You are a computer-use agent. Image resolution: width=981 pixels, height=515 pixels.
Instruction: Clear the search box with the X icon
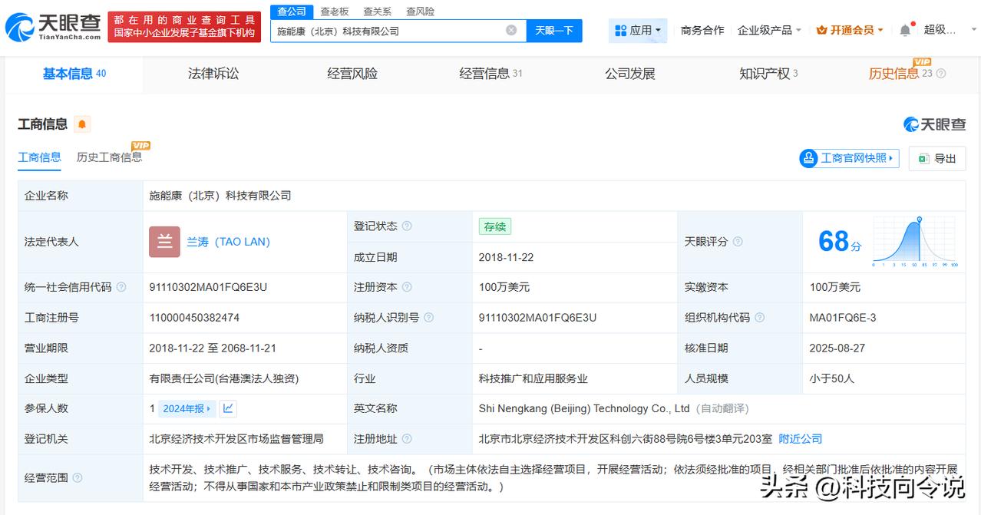click(x=511, y=31)
